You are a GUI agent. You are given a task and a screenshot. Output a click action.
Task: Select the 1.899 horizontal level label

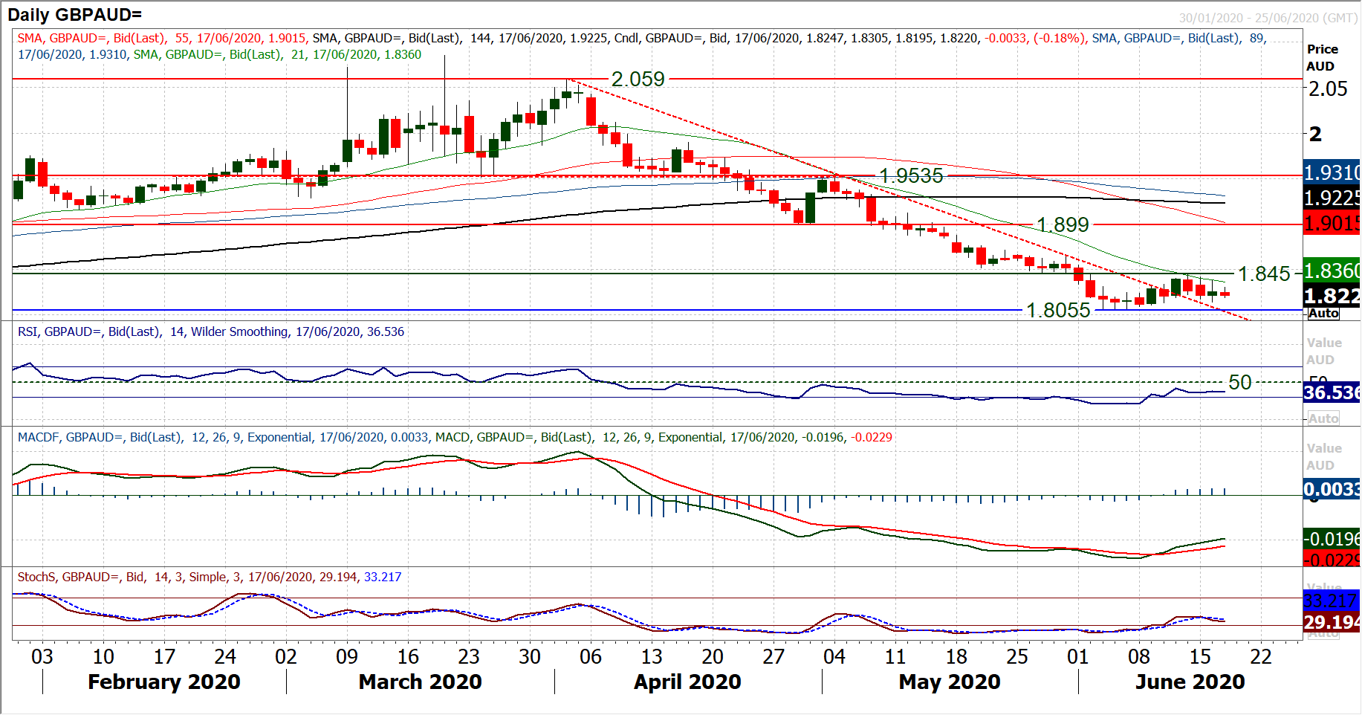click(1063, 224)
